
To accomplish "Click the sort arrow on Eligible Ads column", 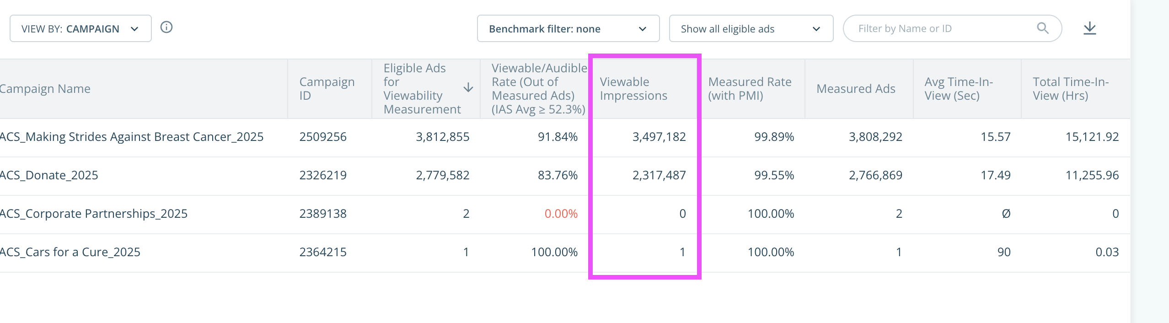I will point(468,88).
